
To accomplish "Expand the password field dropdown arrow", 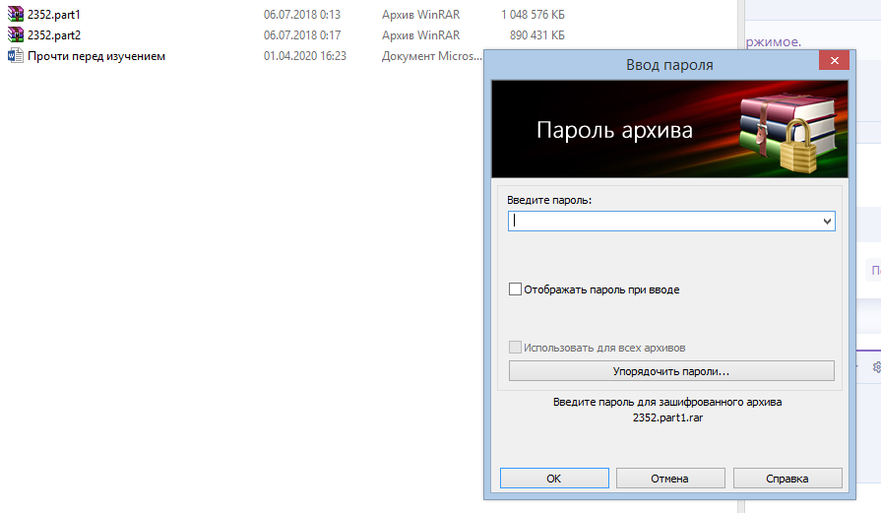I will pos(826,223).
